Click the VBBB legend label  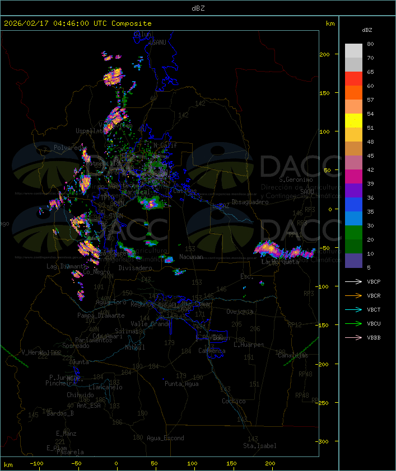(374, 338)
